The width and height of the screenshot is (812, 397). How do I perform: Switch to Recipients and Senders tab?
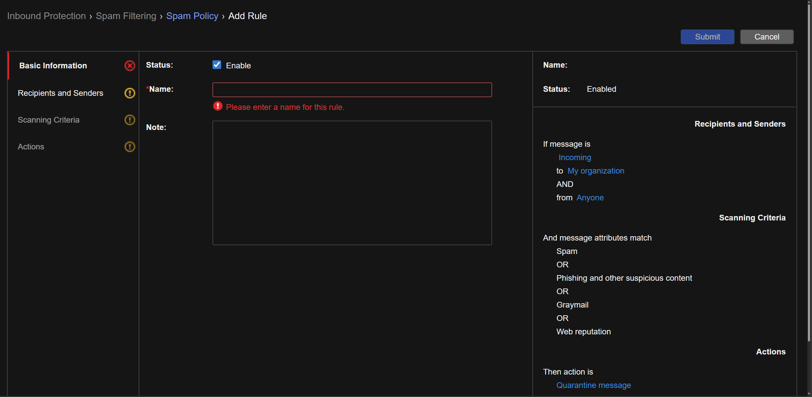pyautogui.click(x=60, y=93)
